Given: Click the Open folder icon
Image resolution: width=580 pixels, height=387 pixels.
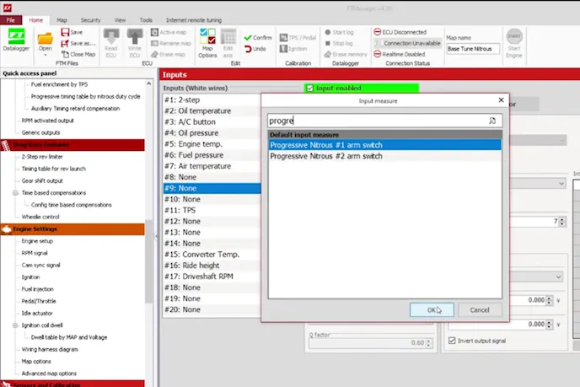Looking at the screenshot, I should [46, 37].
